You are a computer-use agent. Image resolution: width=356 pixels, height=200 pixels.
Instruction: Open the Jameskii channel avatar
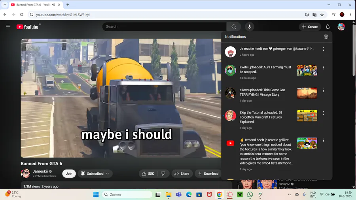25,174
